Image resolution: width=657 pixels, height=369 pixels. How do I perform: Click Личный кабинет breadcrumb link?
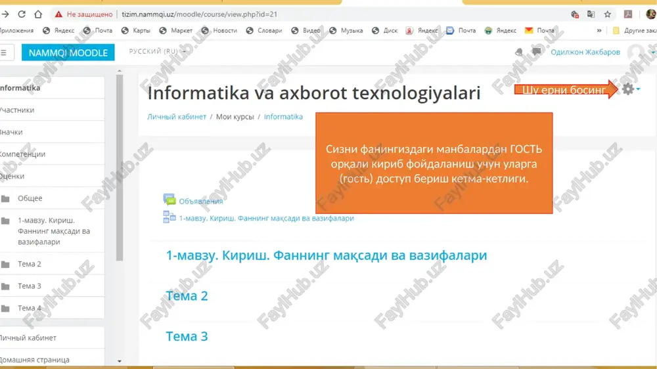point(176,117)
